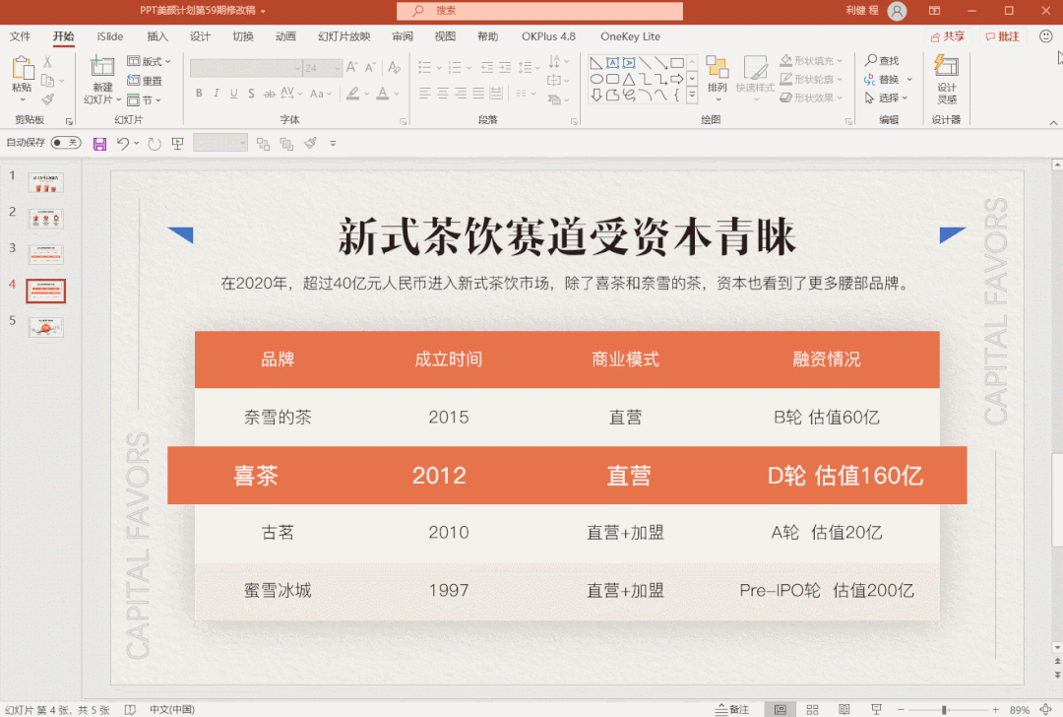1063x717 pixels.
Task: Create a new slide with 新建幻灯片 icon
Action: [102, 67]
